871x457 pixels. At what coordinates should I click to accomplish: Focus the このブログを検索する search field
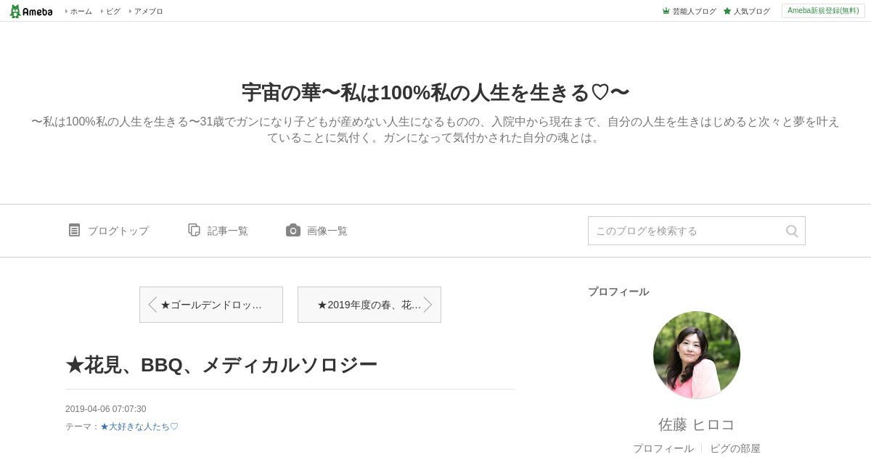(686, 231)
